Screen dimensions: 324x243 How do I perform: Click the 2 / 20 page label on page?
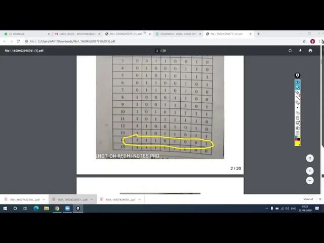coord(235,169)
